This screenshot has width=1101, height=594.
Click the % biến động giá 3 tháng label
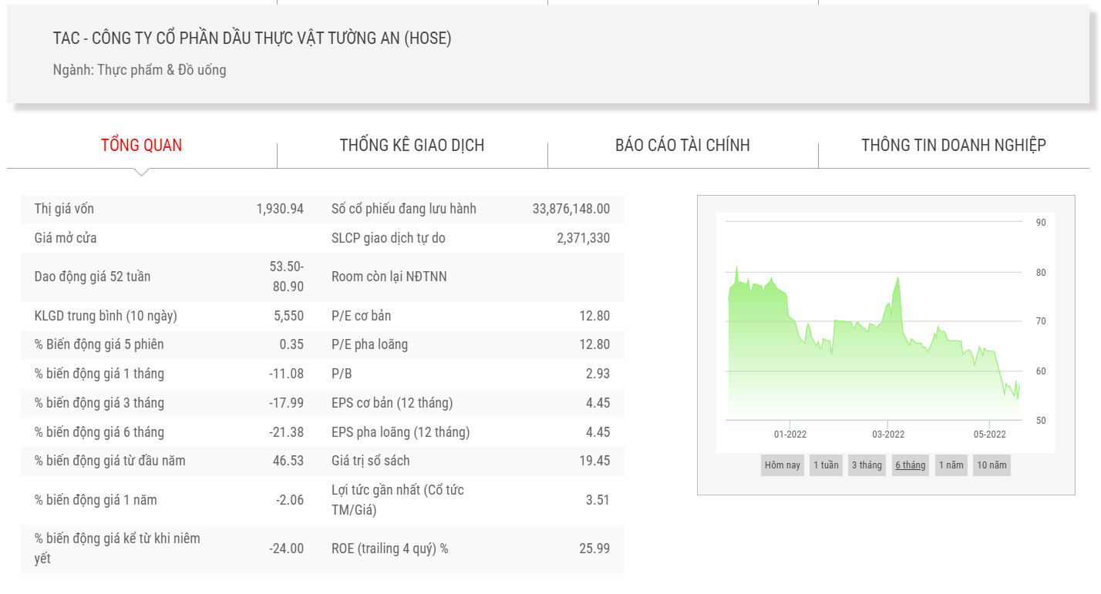click(99, 403)
